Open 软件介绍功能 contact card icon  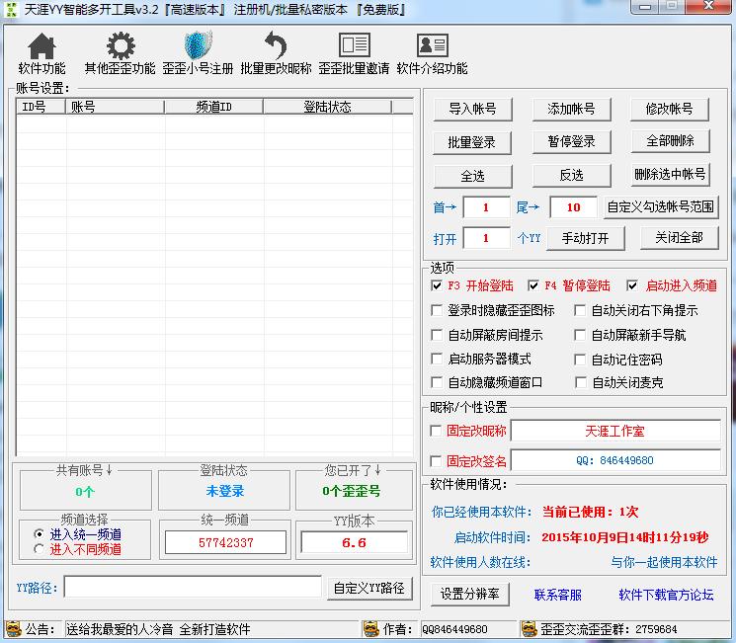(432, 45)
